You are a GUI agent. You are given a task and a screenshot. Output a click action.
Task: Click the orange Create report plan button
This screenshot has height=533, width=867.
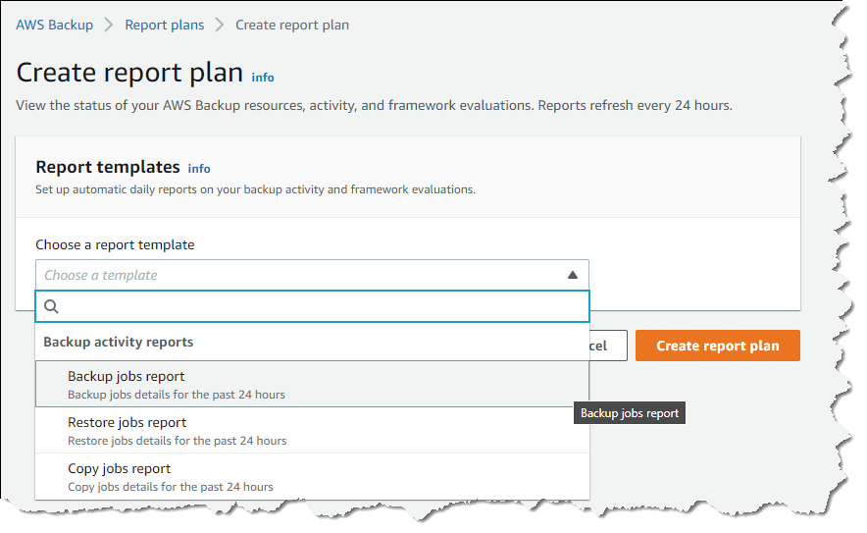coord(717,346)
